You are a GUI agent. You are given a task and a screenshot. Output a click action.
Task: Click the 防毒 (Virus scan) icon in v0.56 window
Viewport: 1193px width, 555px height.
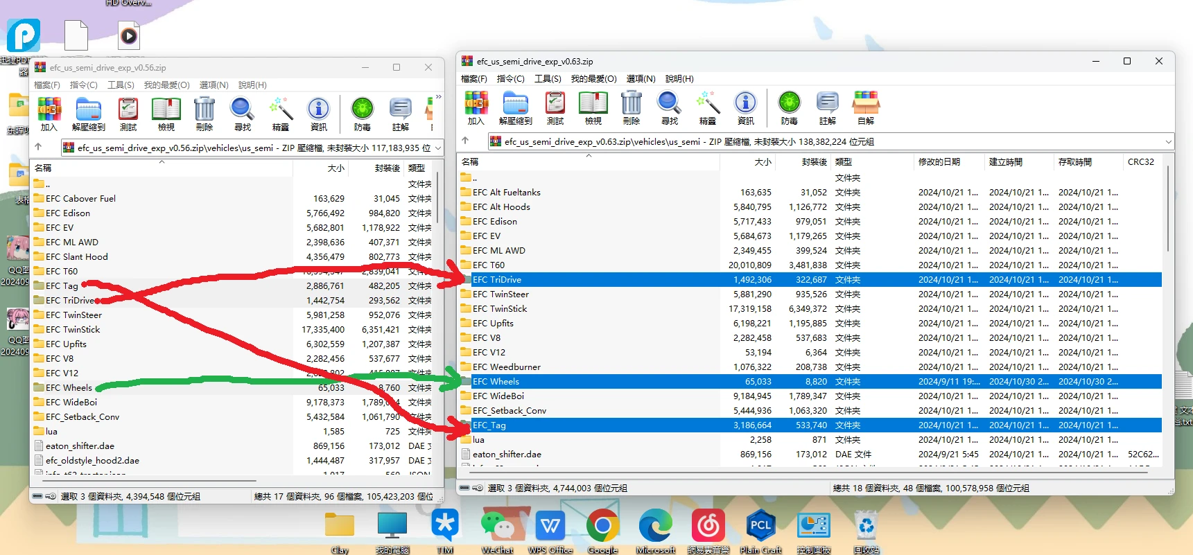coord(363,114)
